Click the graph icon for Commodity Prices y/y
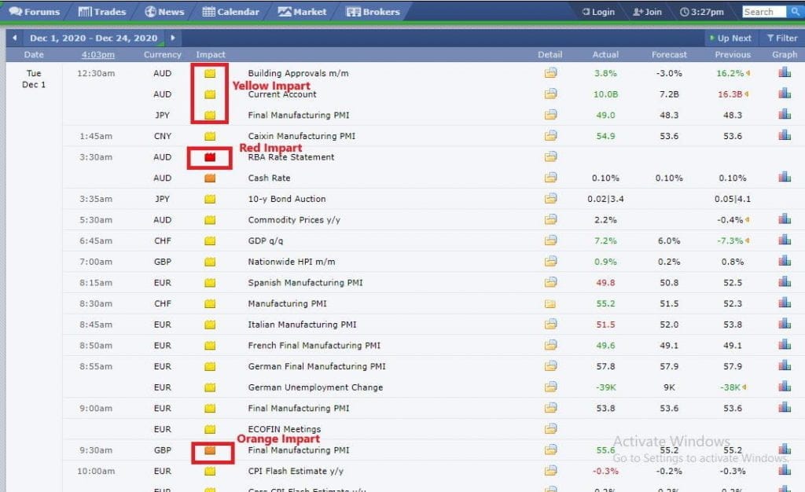The width and height of the screenshot is (805, 492). 784,219
